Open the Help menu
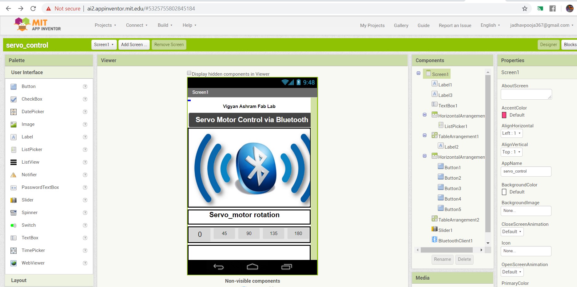 189,25
